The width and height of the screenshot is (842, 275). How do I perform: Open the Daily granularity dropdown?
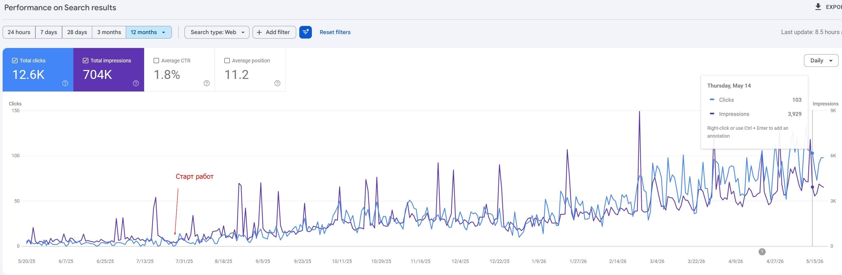tap(821, 61)
